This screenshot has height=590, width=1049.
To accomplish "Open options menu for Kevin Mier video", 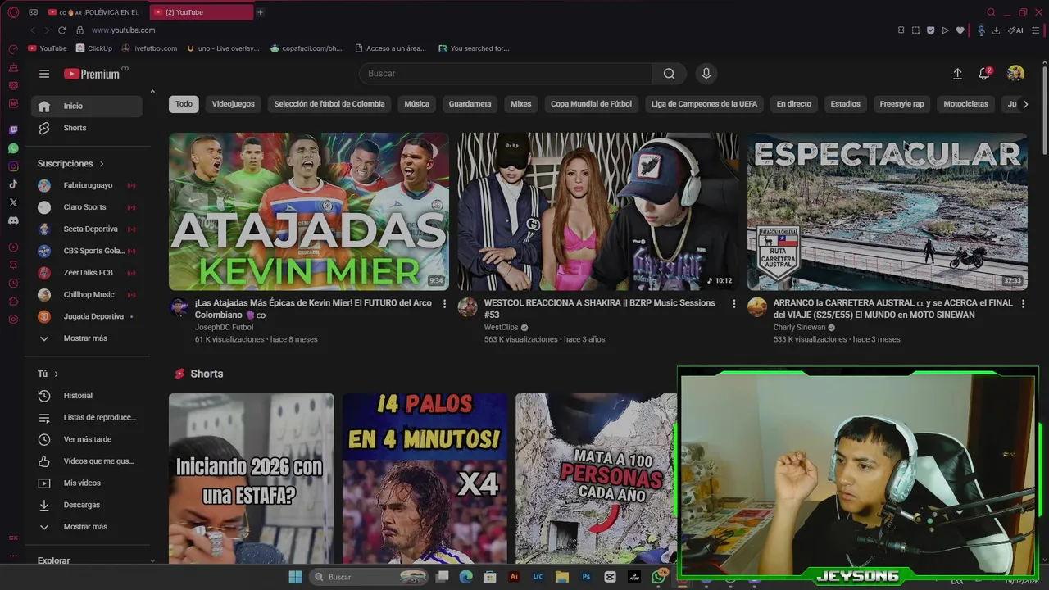I will point(445,303).
